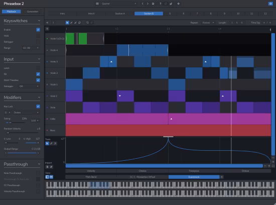The width and height of the screenshot is (276, 205).
Task: Click the undo arrow icon
Action: click(x=87, y=23)
